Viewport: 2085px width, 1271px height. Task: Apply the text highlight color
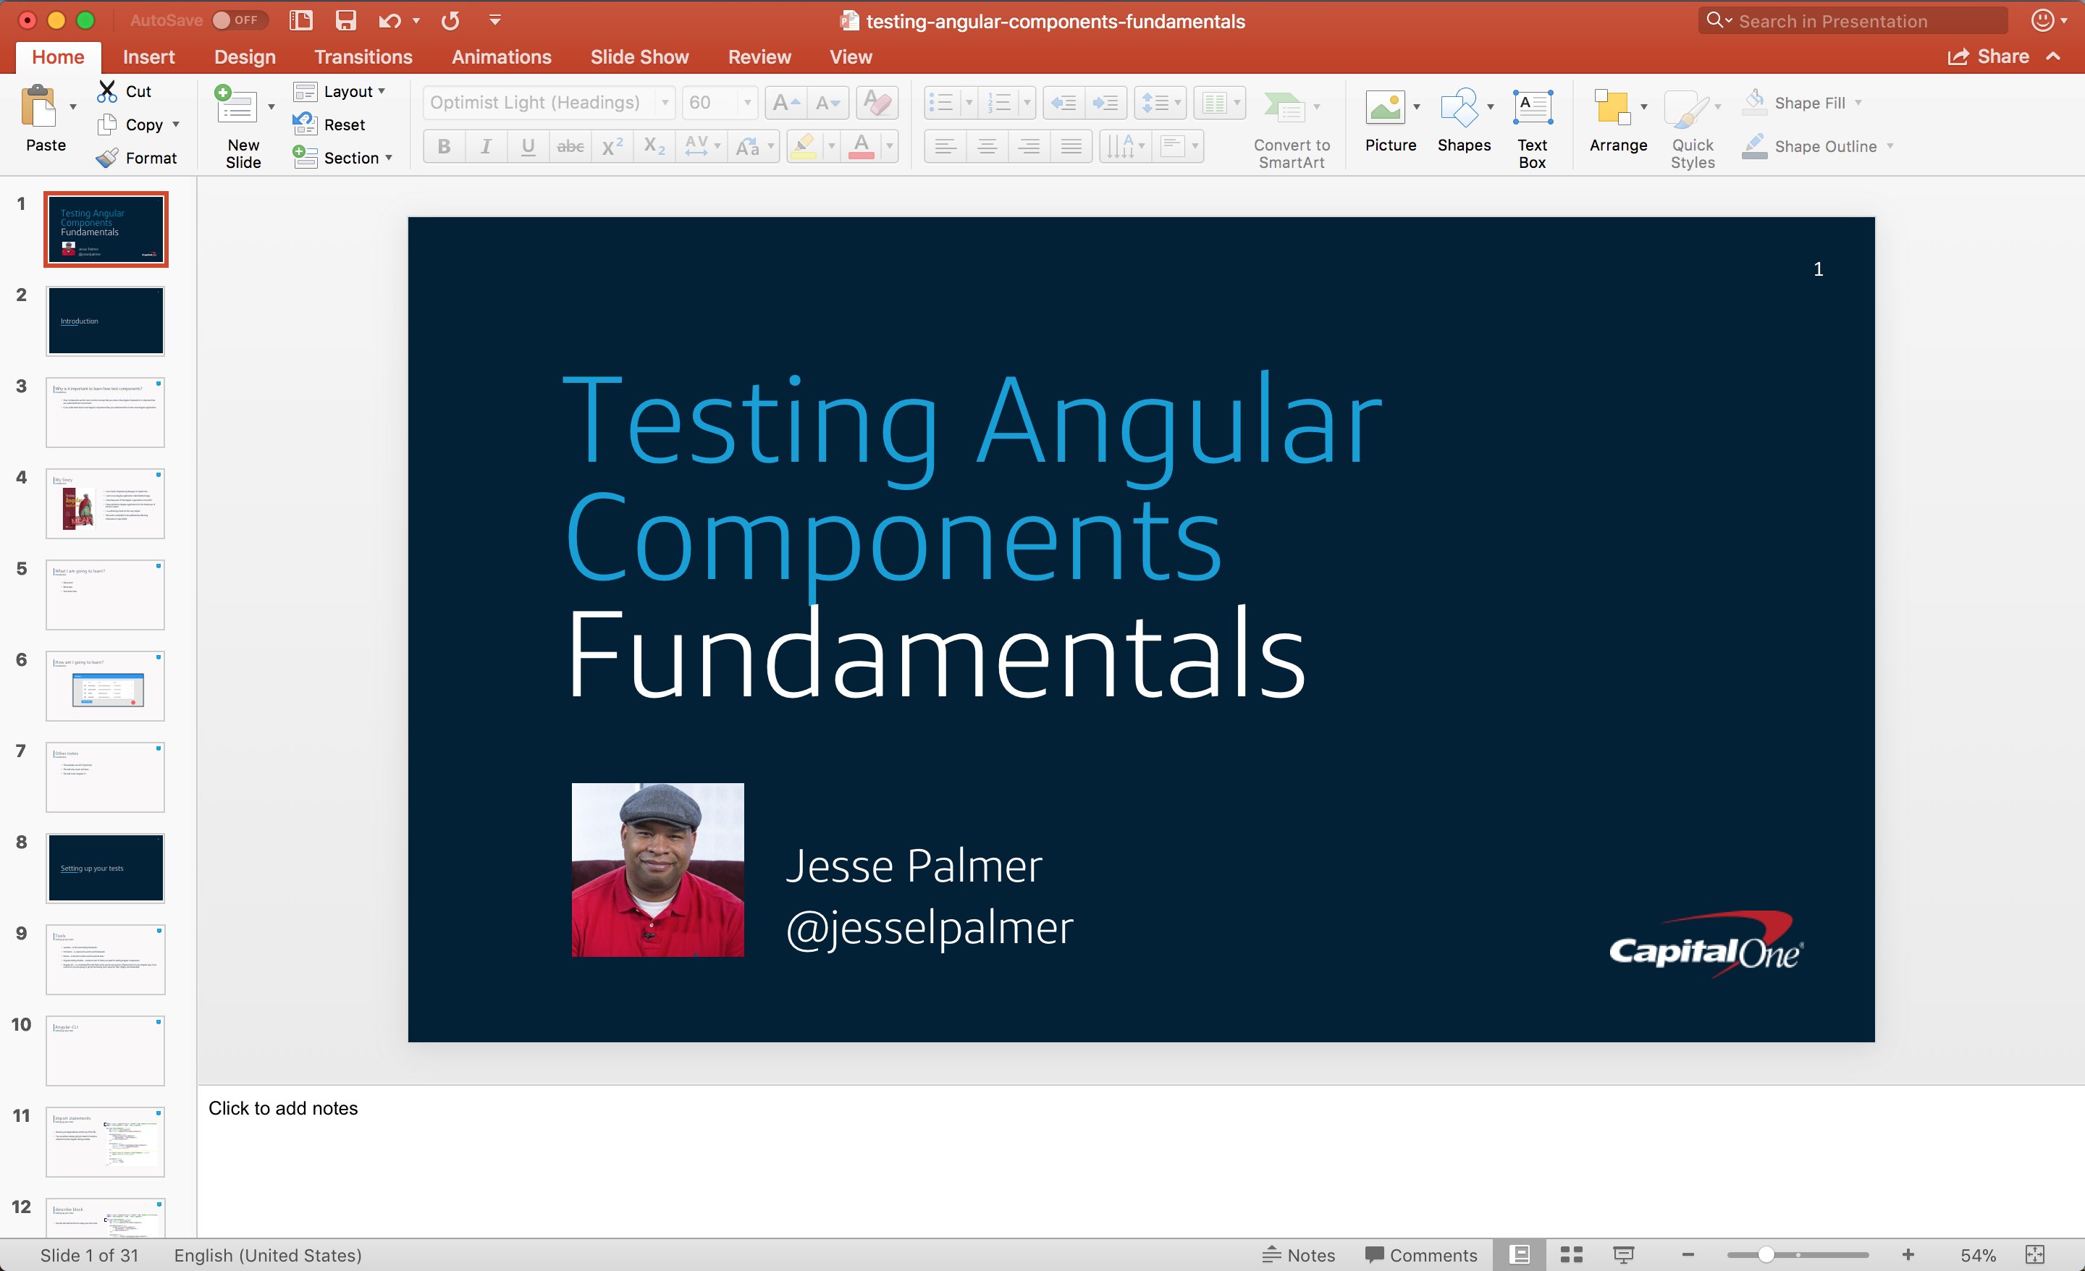[x=804, y=146]
